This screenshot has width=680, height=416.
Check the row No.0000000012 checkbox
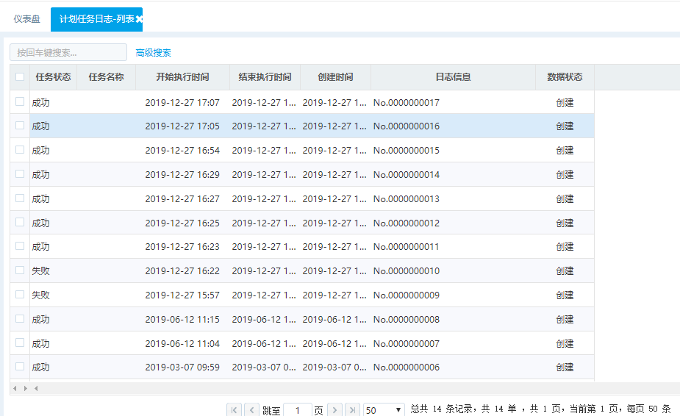(20, 222)
